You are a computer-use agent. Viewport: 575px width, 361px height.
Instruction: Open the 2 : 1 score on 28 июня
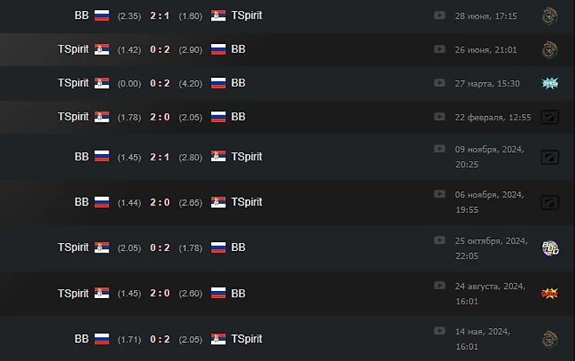[160, 16]
